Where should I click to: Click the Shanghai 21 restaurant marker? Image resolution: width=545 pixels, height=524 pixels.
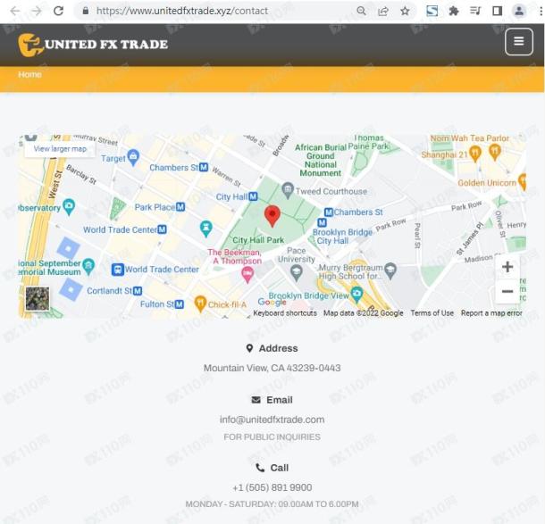point(475,154)
